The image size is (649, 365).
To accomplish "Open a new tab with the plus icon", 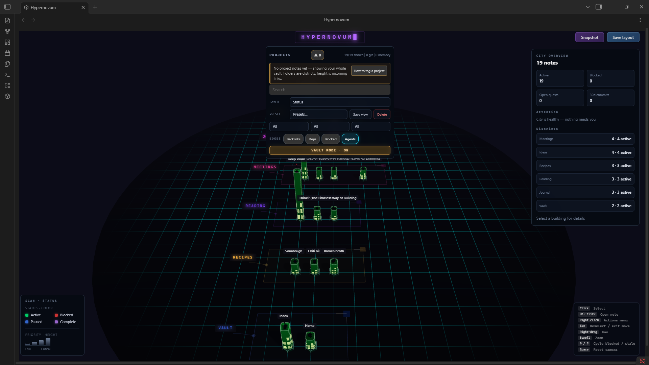I will tap(95, 7).
